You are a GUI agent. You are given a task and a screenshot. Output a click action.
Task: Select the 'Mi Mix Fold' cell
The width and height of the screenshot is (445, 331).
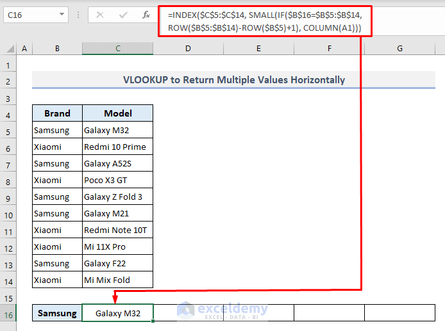click(118, 280)
